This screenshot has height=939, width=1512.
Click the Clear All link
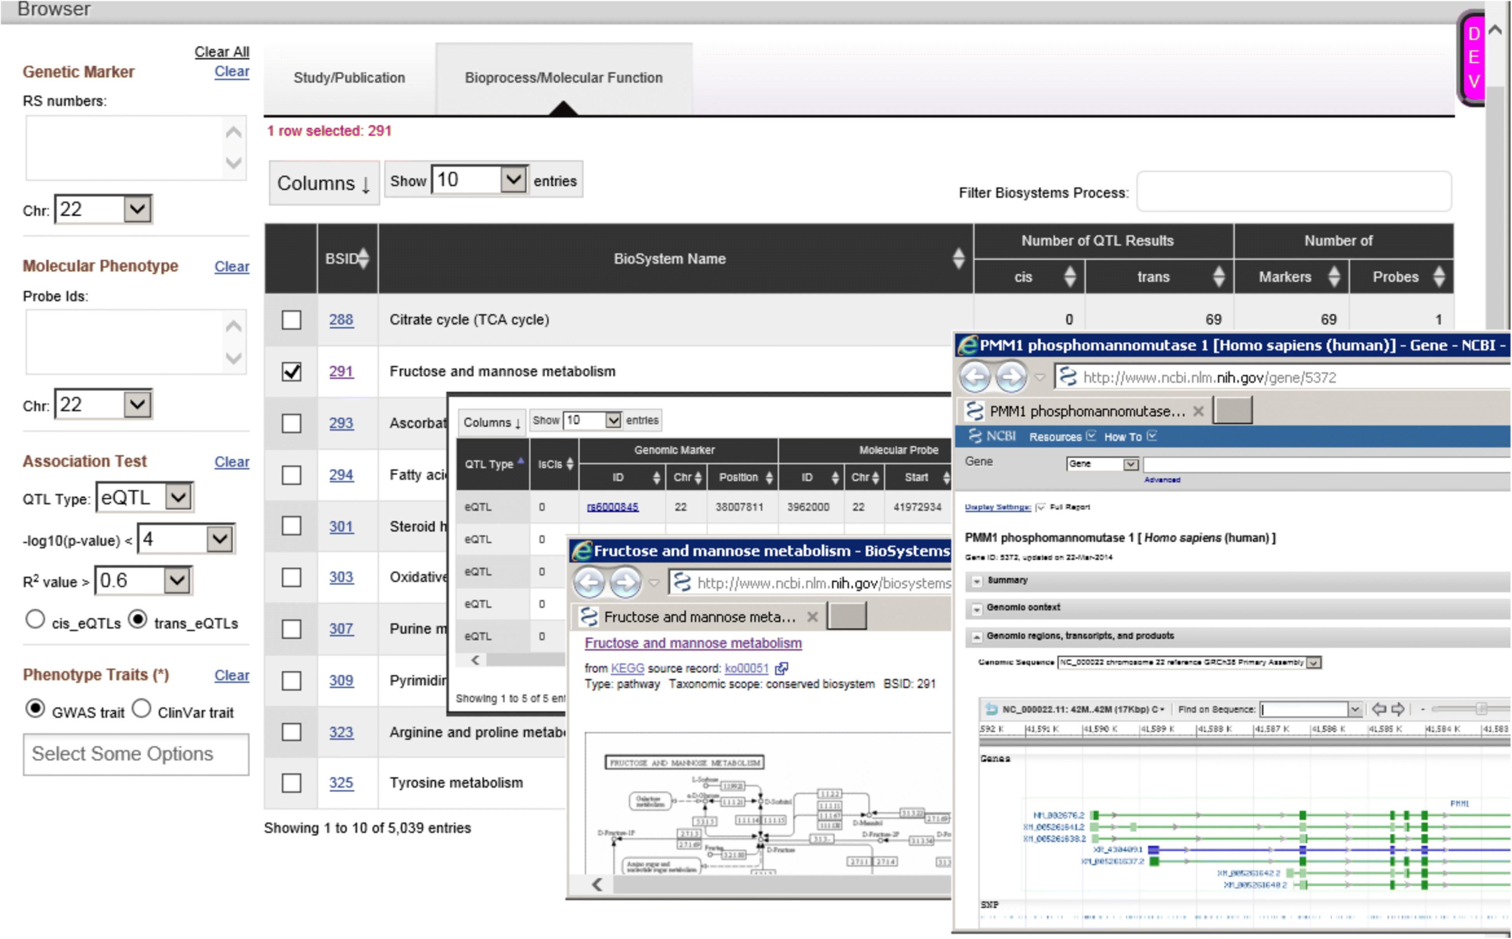(221, 52)
